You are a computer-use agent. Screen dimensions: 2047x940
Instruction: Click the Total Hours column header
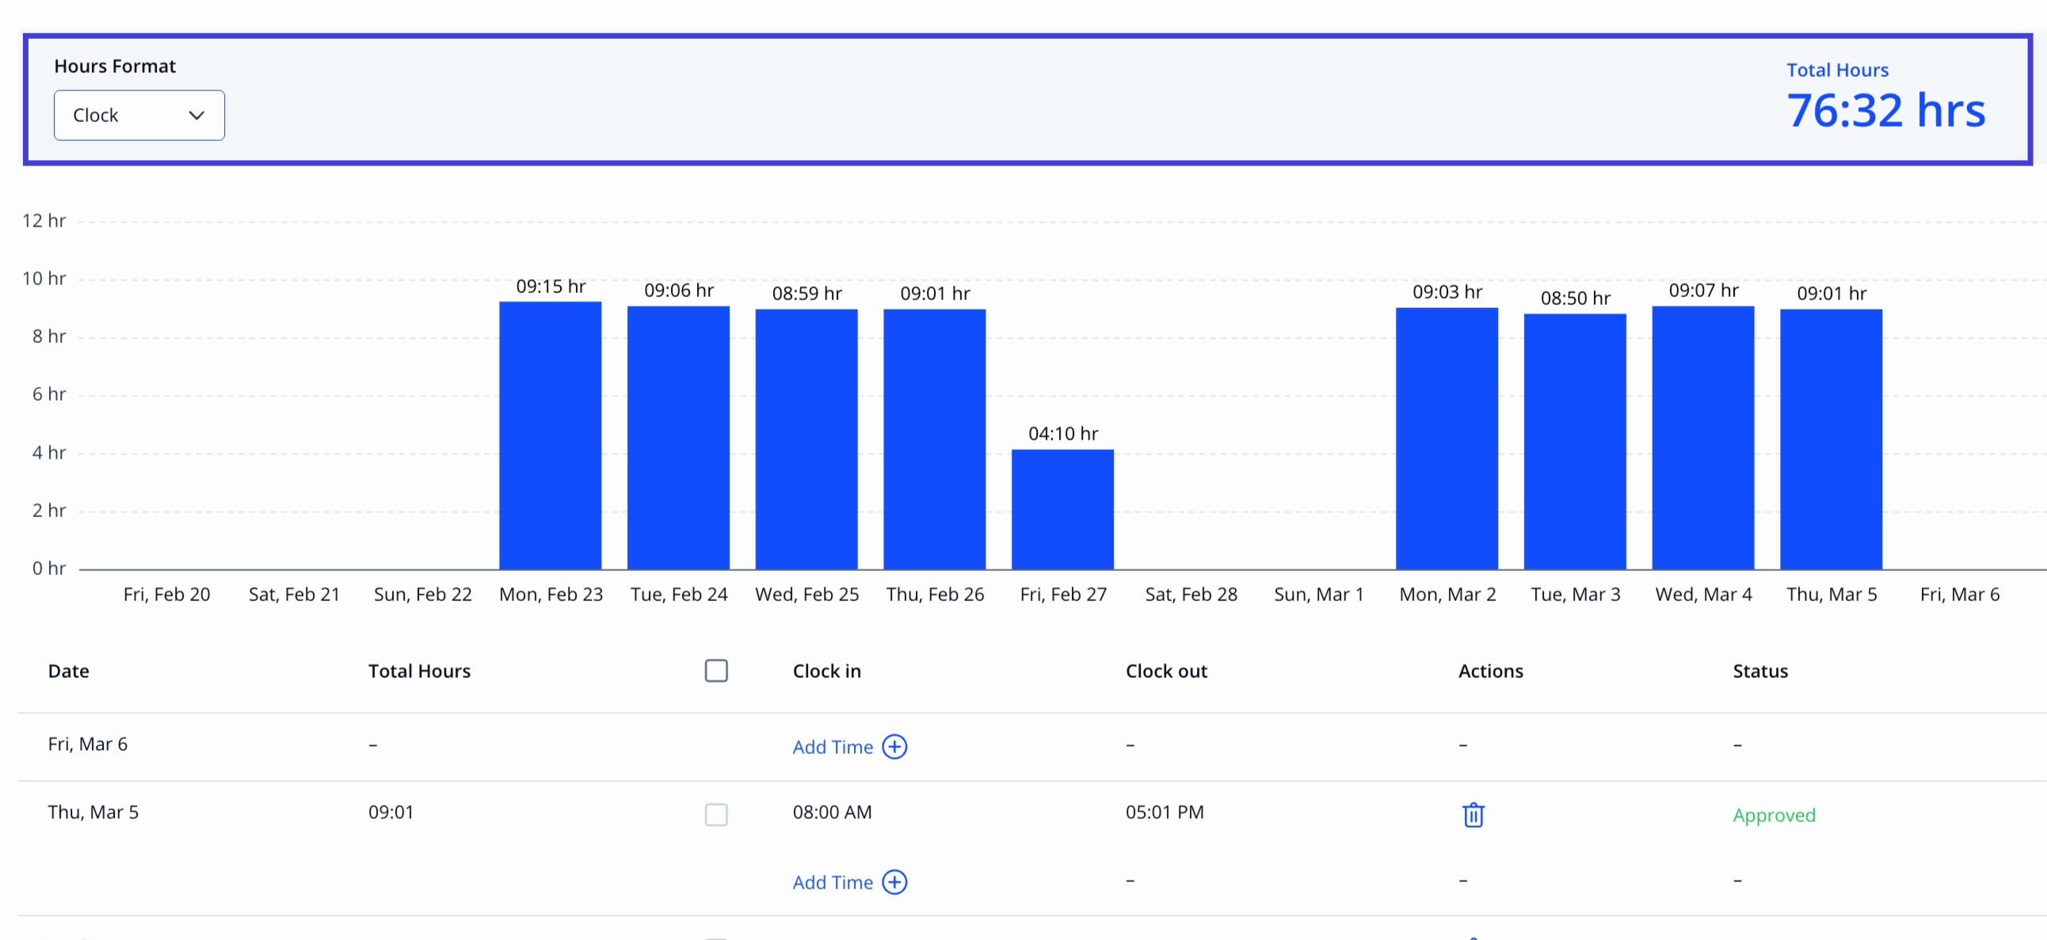(x=420, y=672)
